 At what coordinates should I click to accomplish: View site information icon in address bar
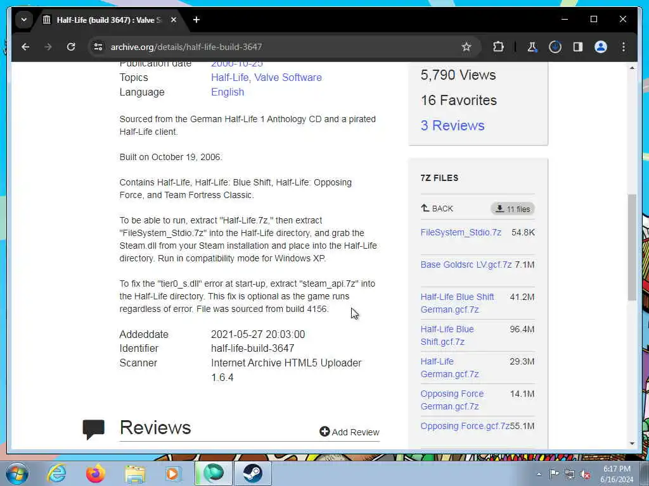click(x=98, y=47)
